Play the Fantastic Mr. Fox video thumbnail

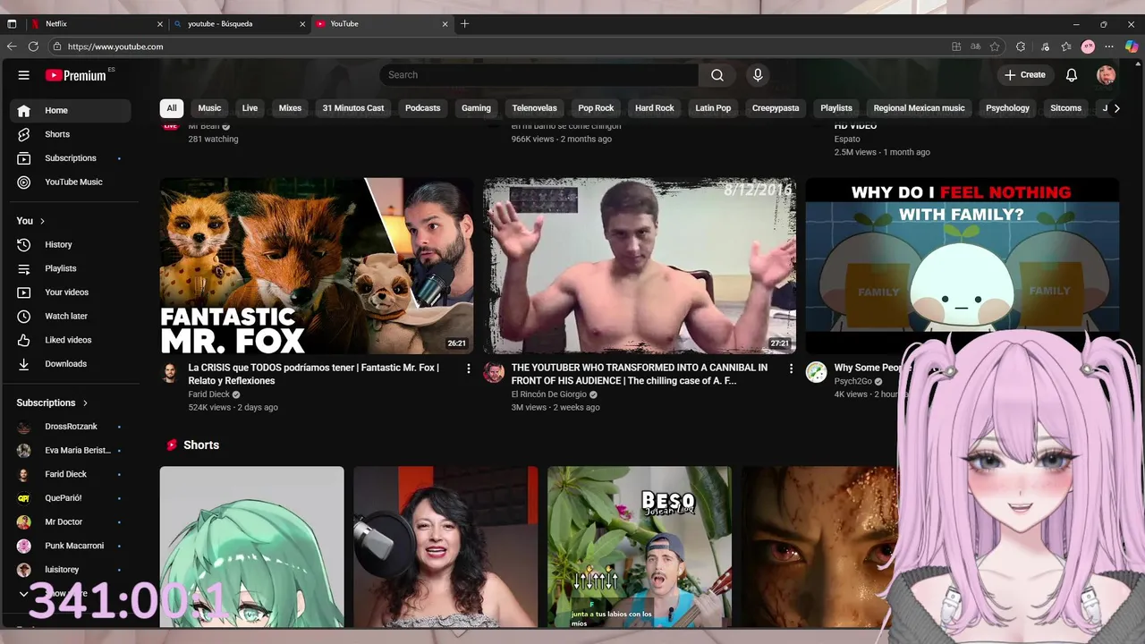pos(317,266)
